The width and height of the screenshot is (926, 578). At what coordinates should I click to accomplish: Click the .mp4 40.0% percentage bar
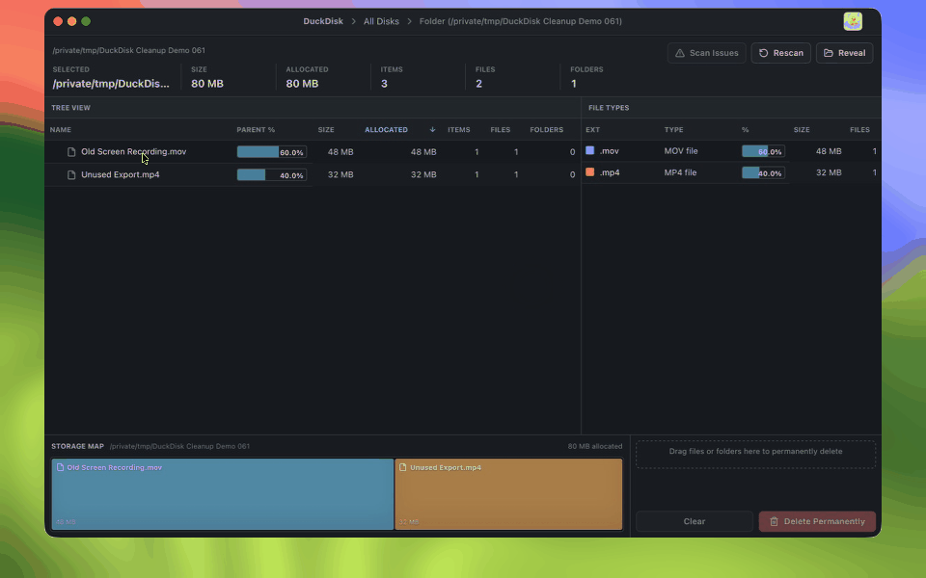(x=763, y=172)
